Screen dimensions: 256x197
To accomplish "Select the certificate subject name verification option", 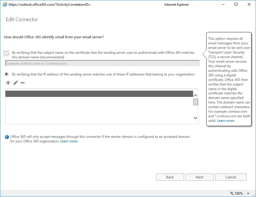I will pos(7,53).
